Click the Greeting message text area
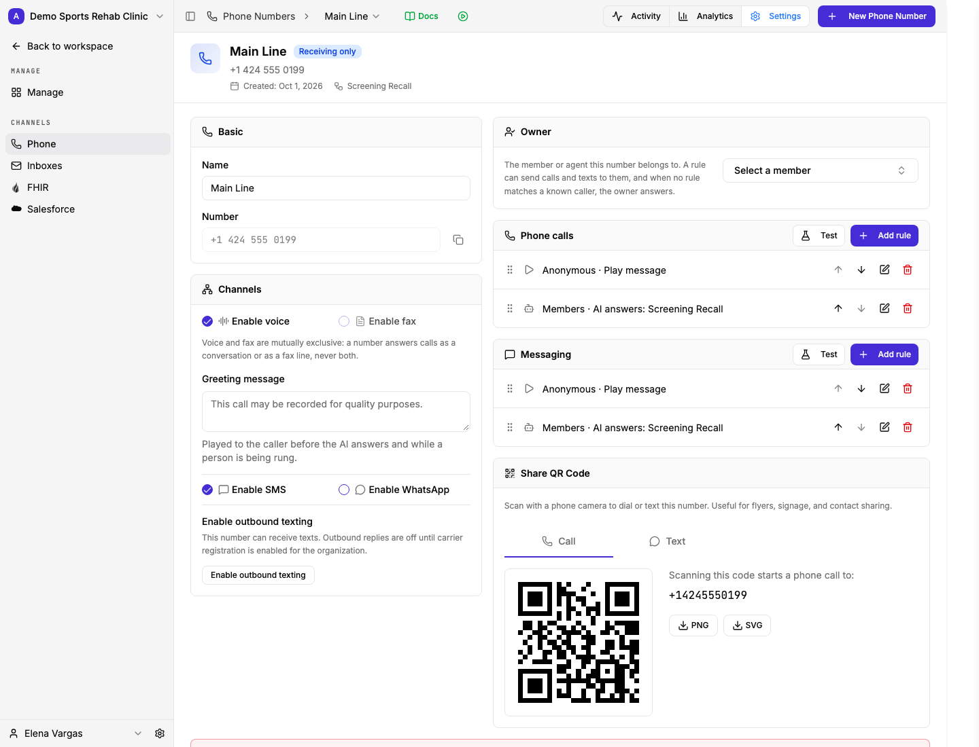Viewport: 979px width, 747px height. 336,412
